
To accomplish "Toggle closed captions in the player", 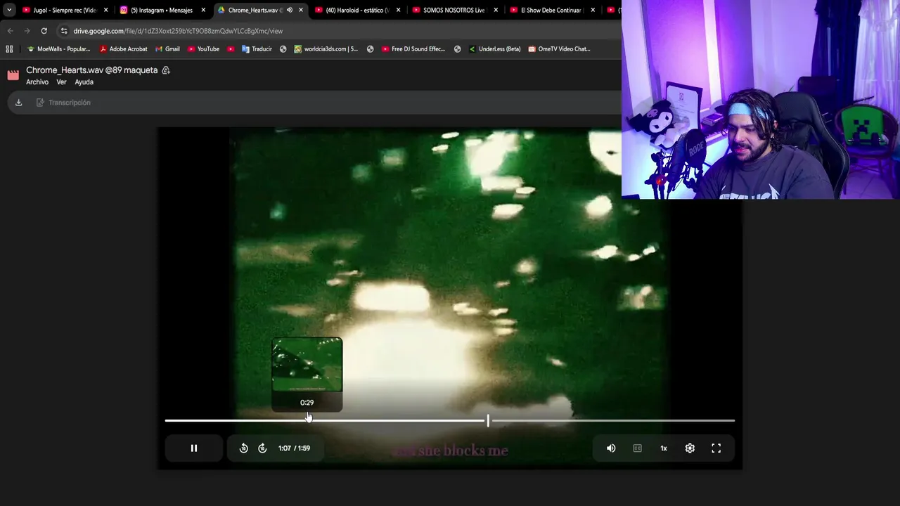I will pyautogui.click(x=637, y=448).
